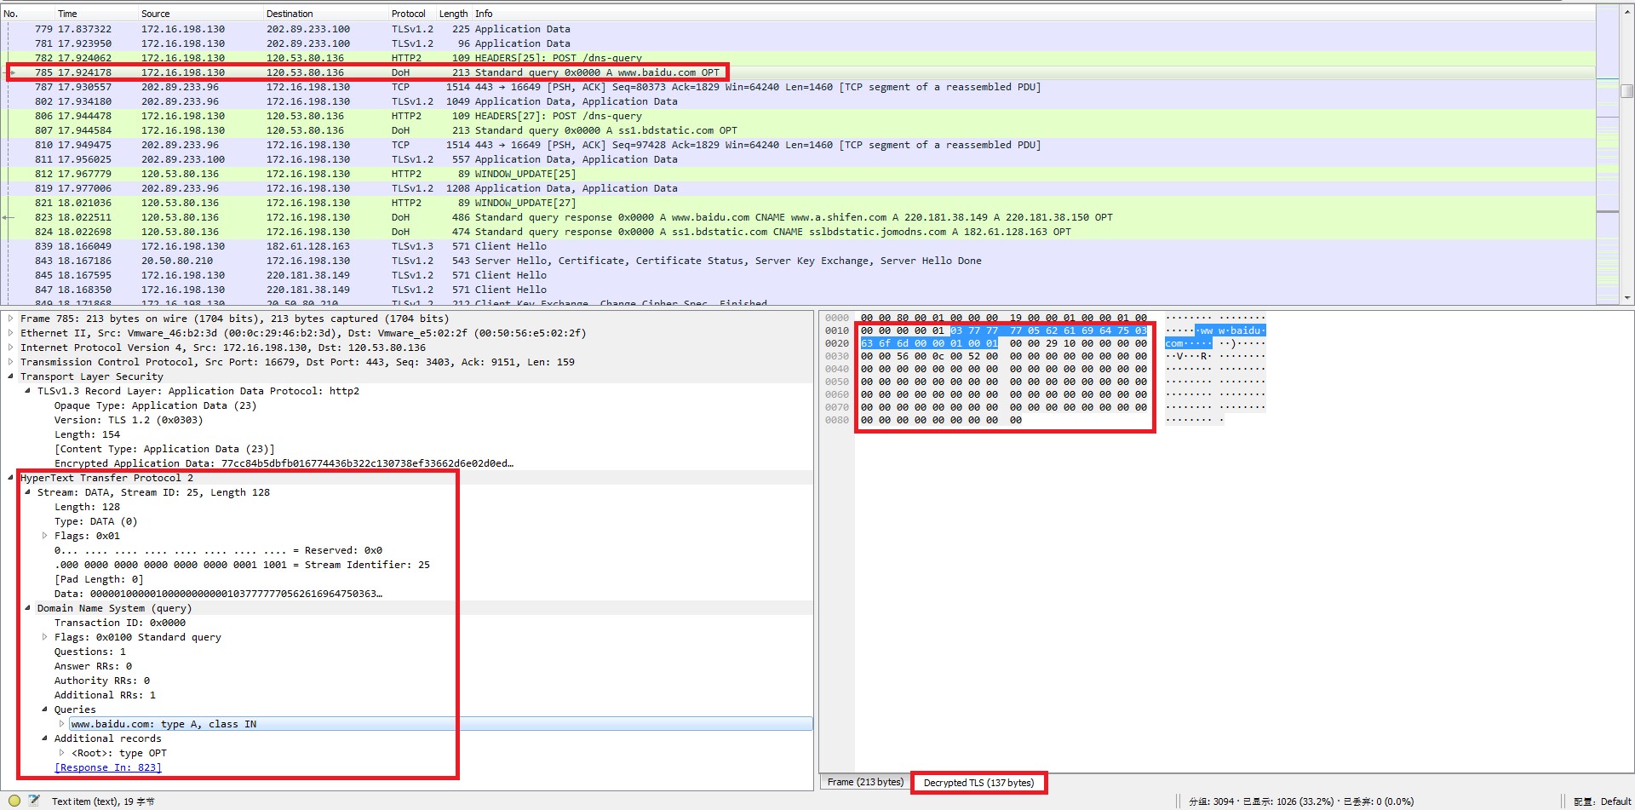
Task: Expand the Flags: 0x01 node
Action: [45, 536]
